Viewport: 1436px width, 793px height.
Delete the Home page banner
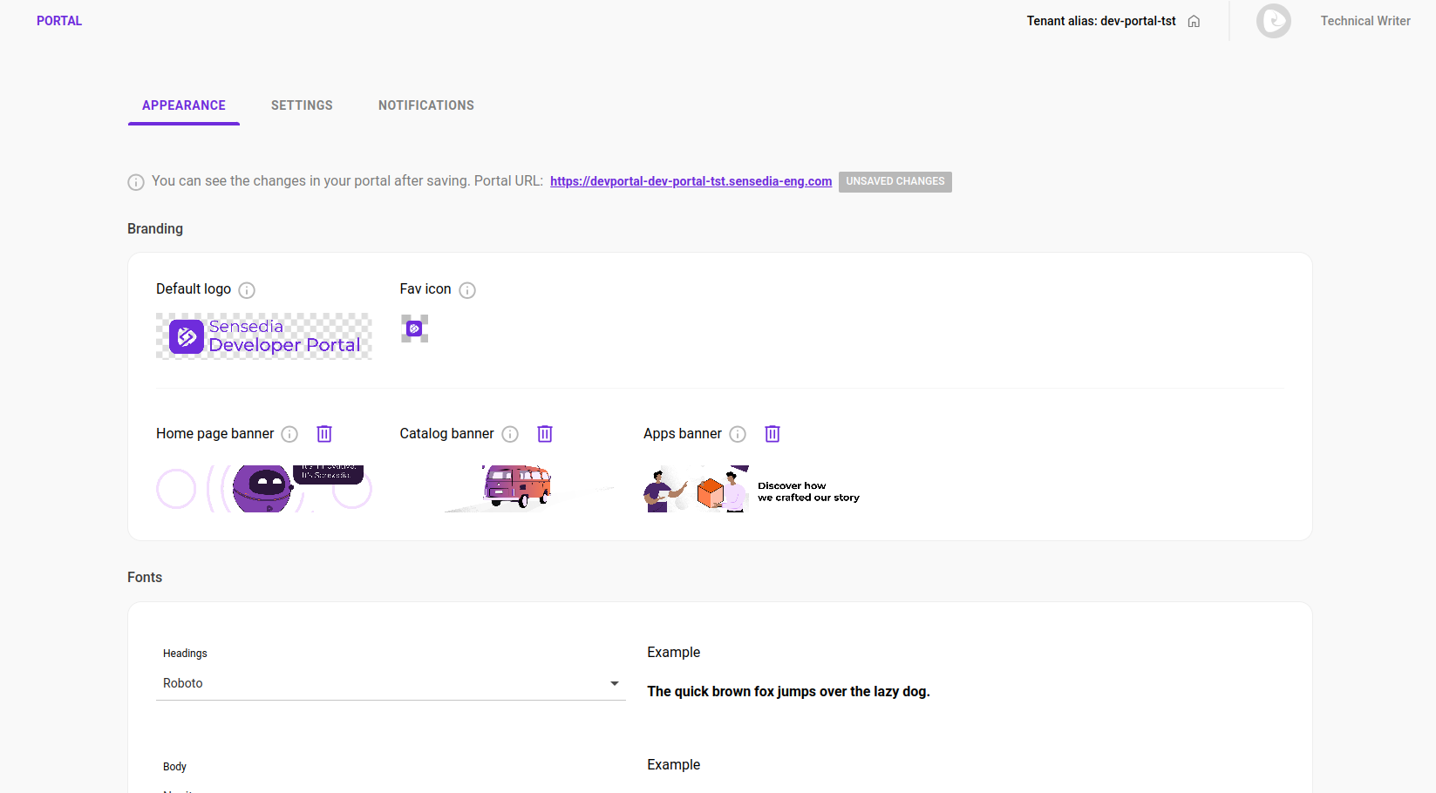pyautogui.click(x=324, y=433)
